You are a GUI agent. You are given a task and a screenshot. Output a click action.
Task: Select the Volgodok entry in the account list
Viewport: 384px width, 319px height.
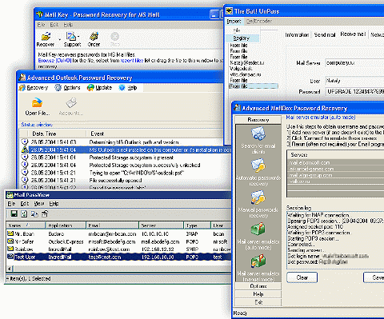point(241,69)
